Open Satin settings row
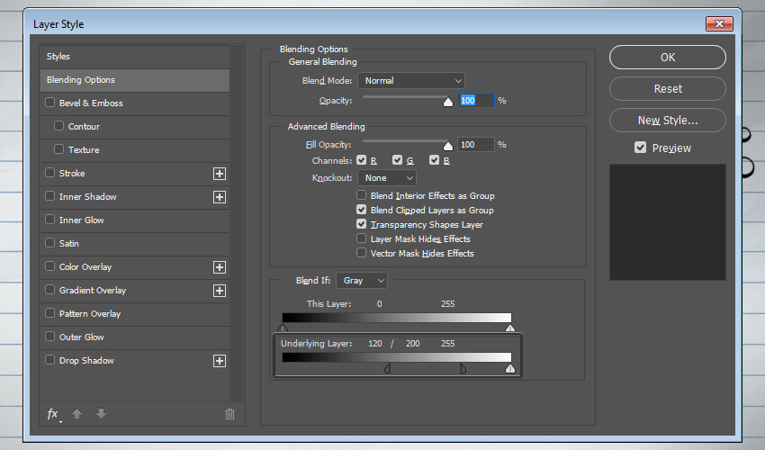 pos(135,244)
